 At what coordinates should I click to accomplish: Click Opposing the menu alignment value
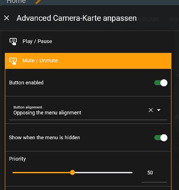point(47,113)
